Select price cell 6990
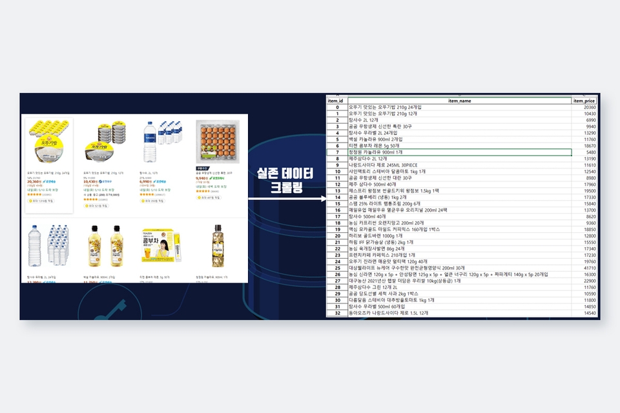The height and width of the screenshot is (413, 620). 584,120
